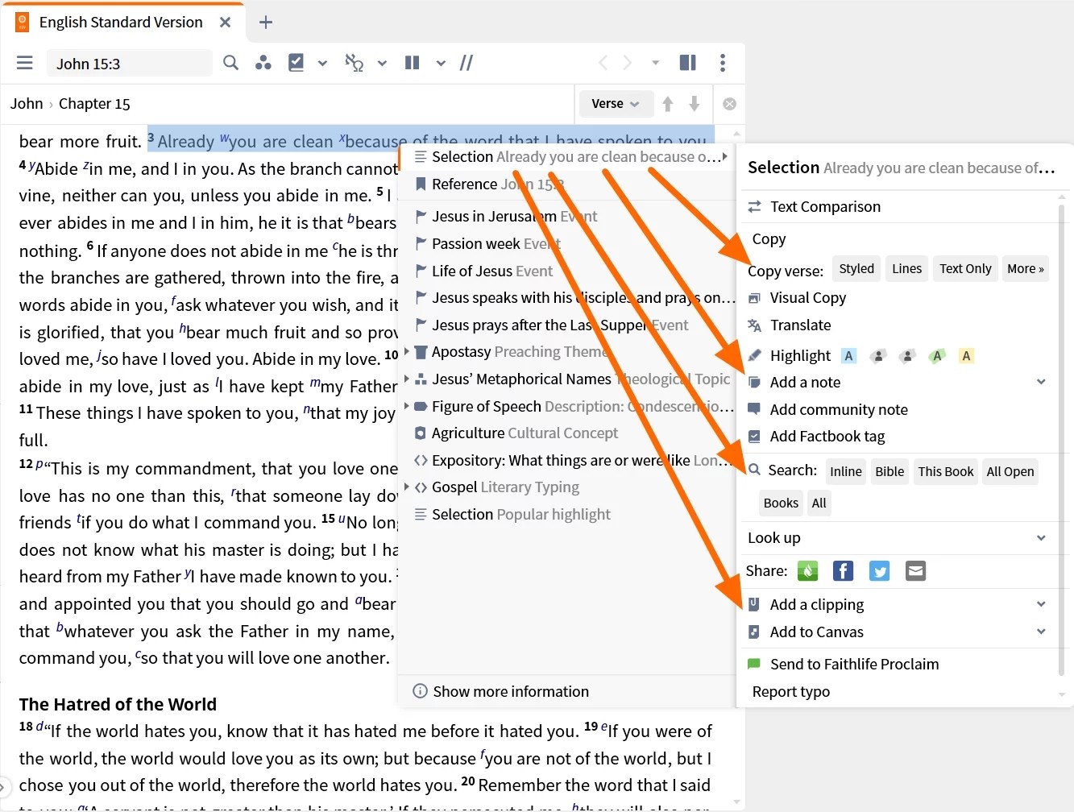Share selection by email
The image size is (1074, 812).
click(x=915, y=571)
